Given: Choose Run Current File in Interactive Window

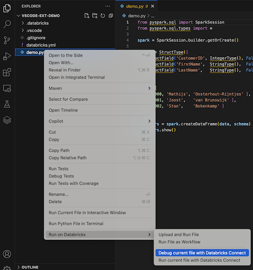Looking at the screenshot, I should coord(99,213).
